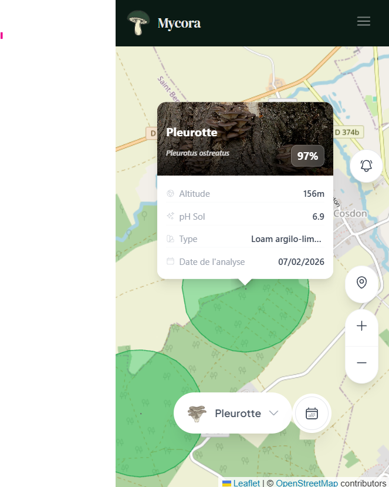Click the oyster mushroom icon in the selector
The height and width of the screenshot is (487, 389).
tap(197, 414)
